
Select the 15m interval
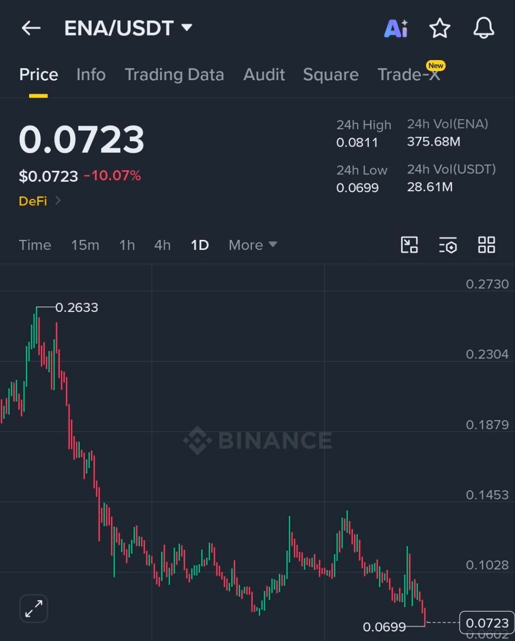click(85, 245)
